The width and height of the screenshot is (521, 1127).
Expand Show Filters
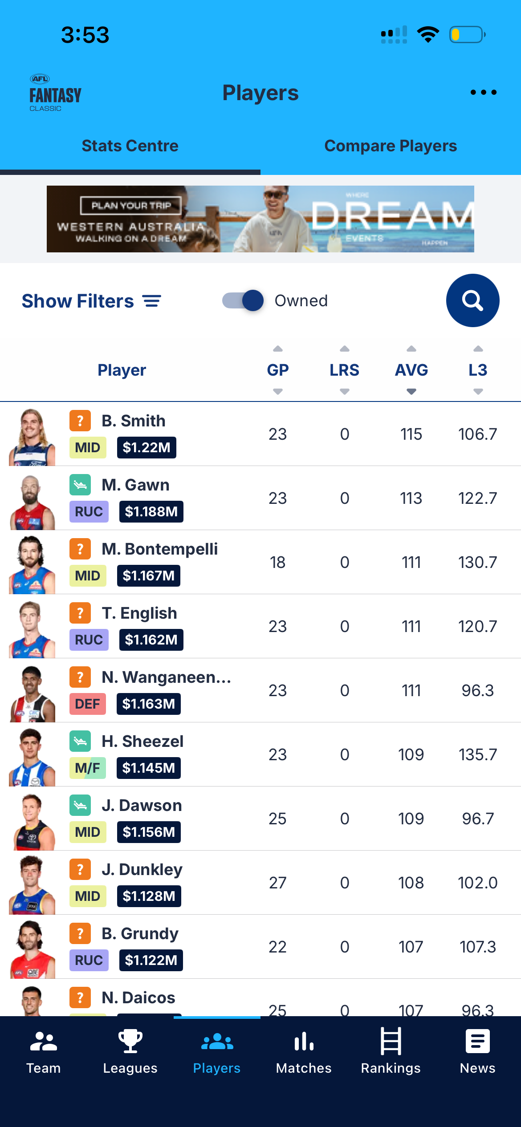91,301
